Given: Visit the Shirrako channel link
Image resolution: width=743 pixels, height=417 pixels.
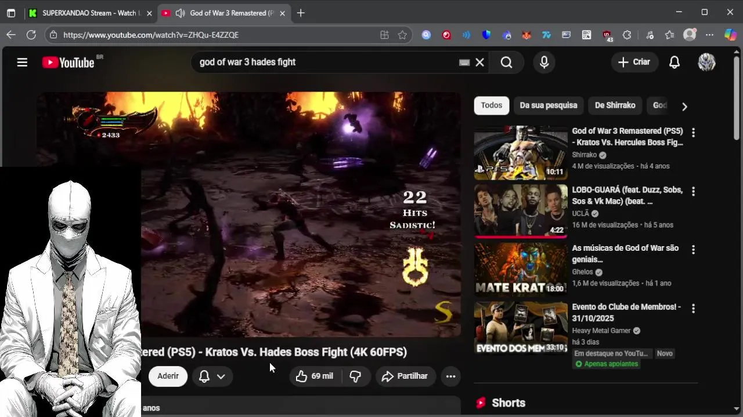Looking at the screenshot, I should click(x=584, y=155).
